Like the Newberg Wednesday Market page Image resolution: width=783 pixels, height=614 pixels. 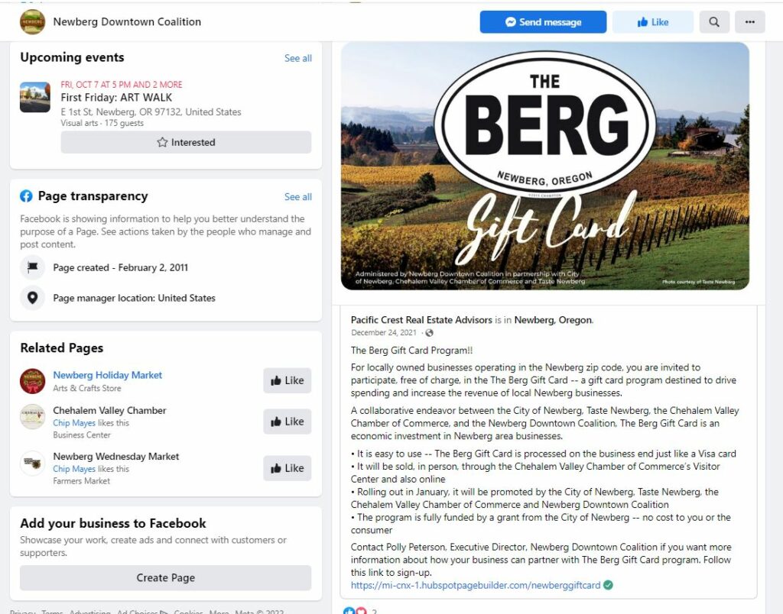pos(288,468)
